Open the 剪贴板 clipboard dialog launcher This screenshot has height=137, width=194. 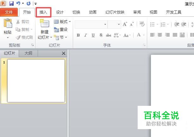pyautogui.click(x=32, y=45)
